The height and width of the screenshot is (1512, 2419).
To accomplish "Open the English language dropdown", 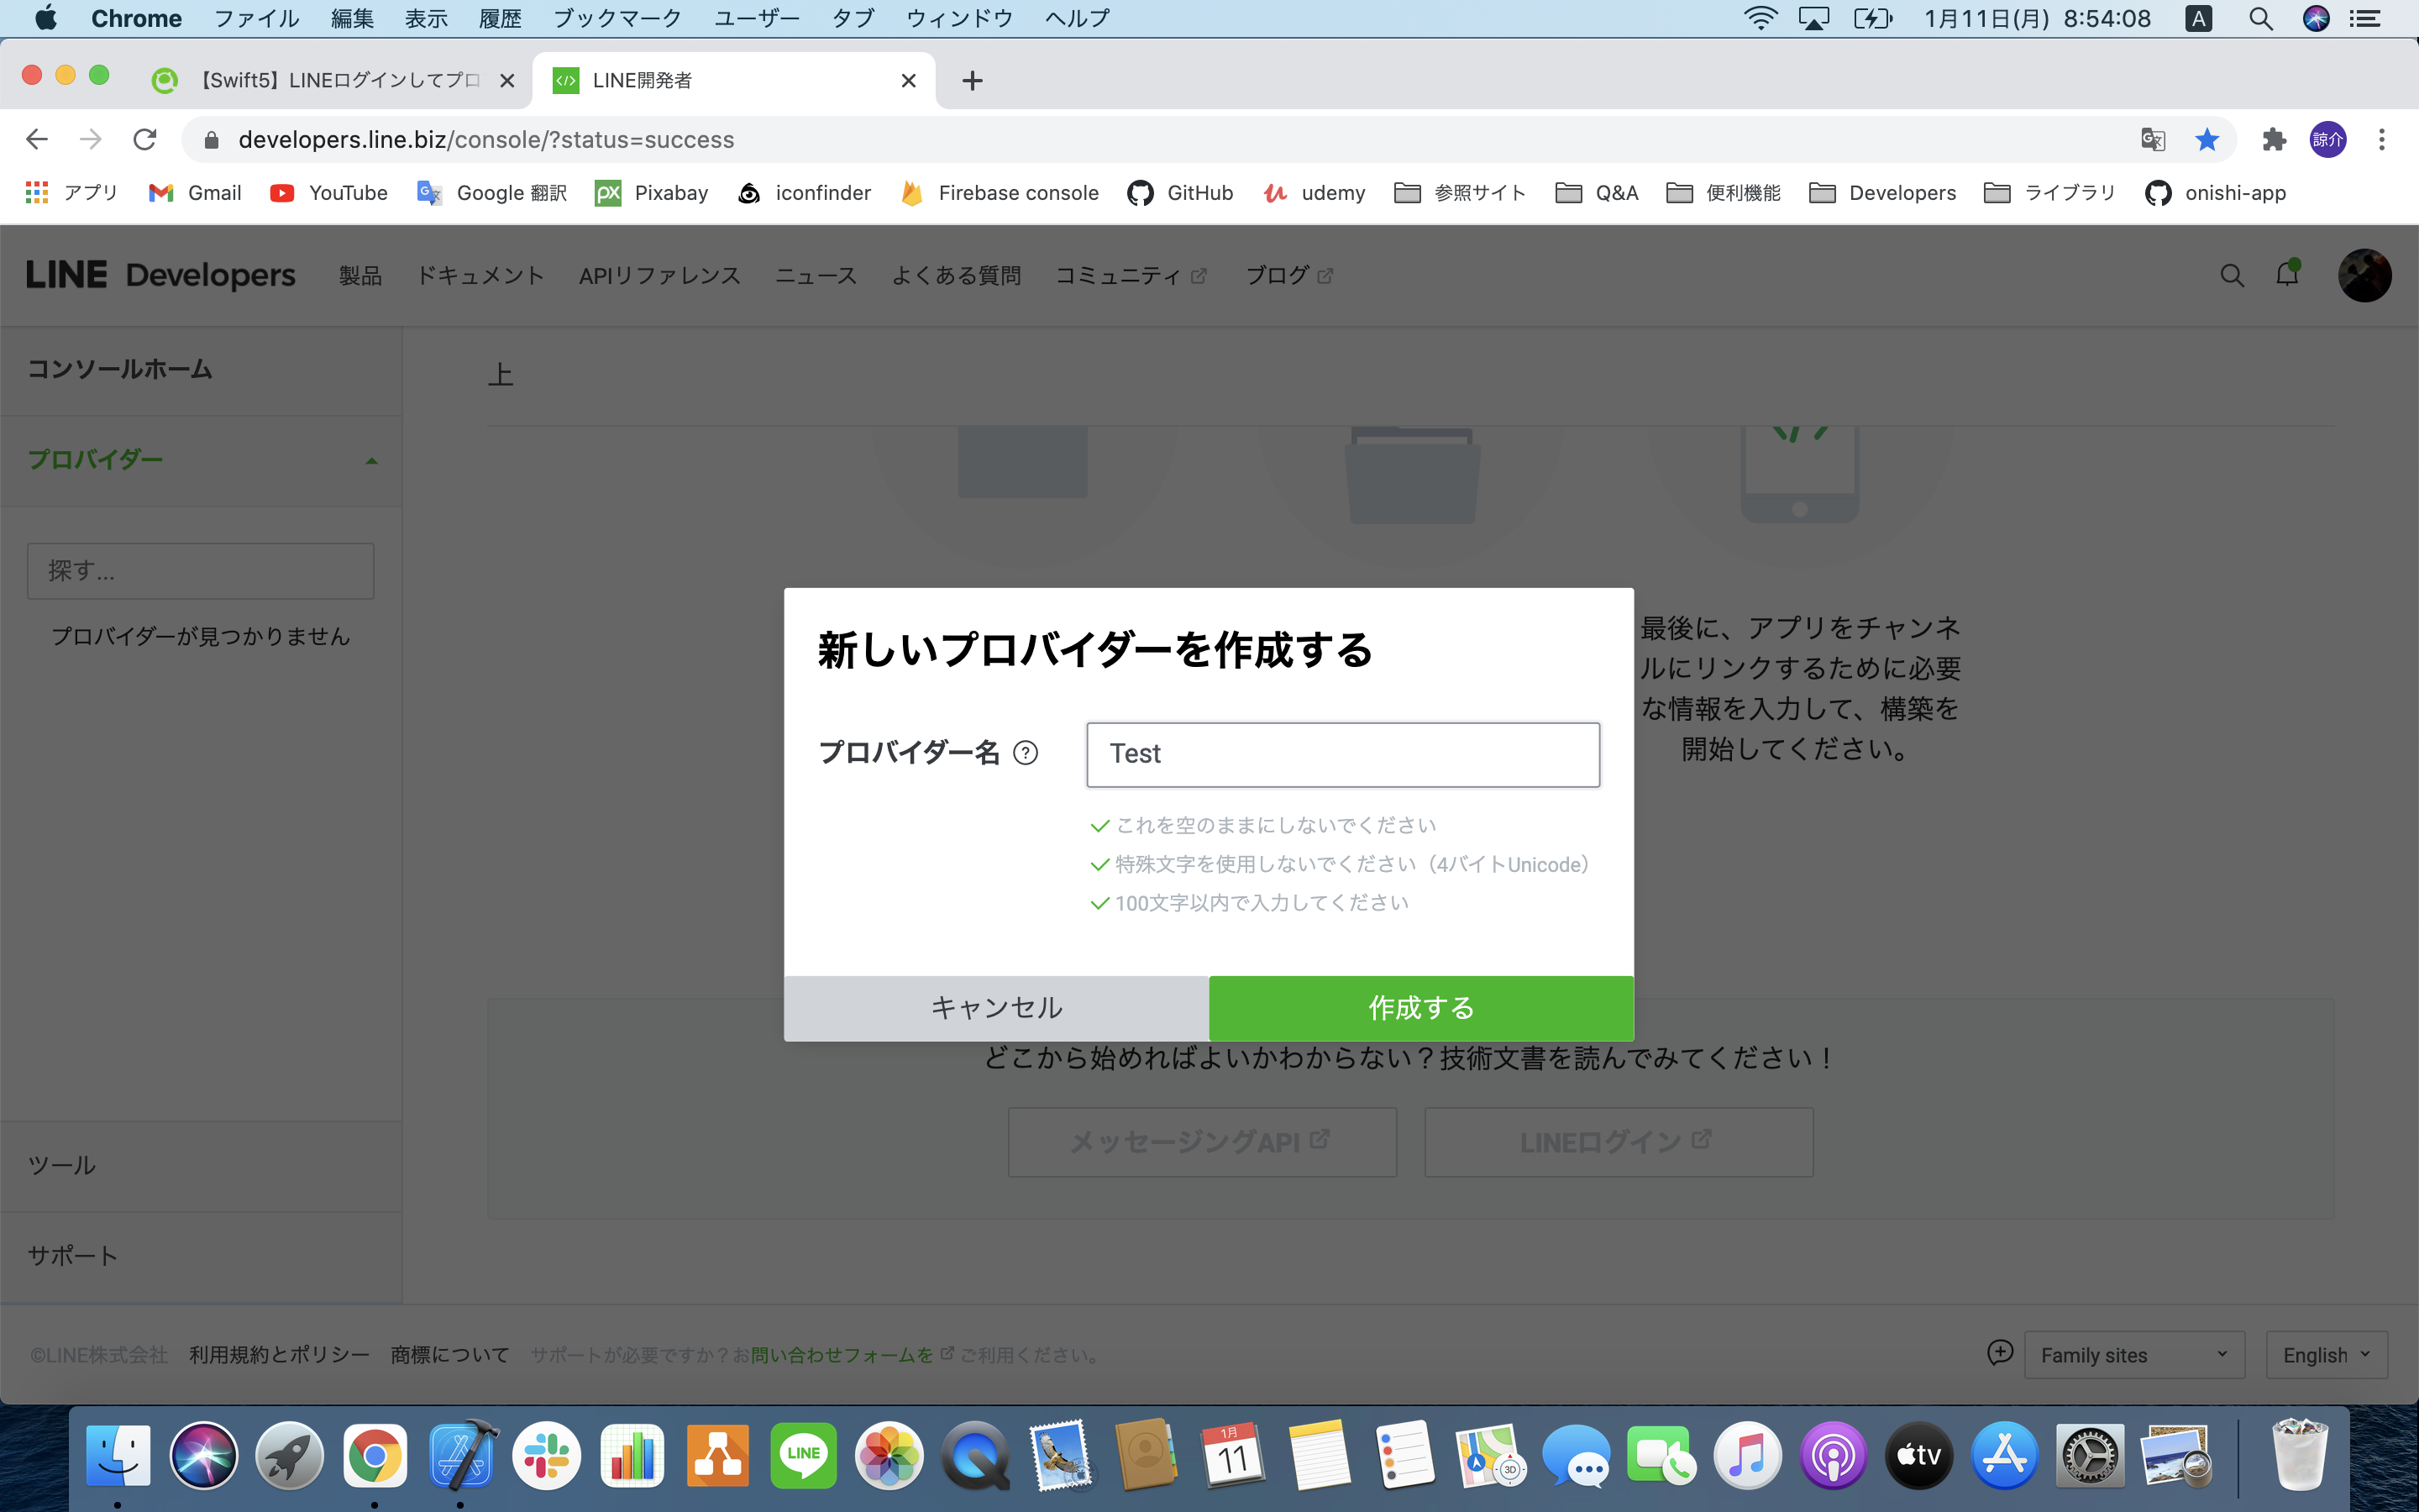I will [2326, 1355].
